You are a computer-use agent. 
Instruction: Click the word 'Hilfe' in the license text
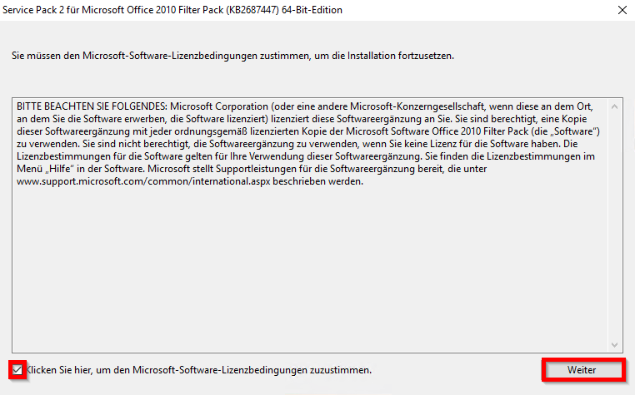pos(63,170)
